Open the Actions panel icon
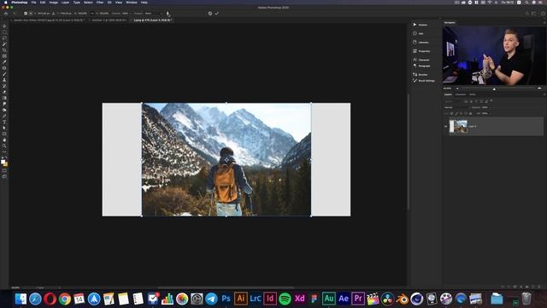Image resolution: width=547 pixels, height=308 pixels. [x=415, y=25]
